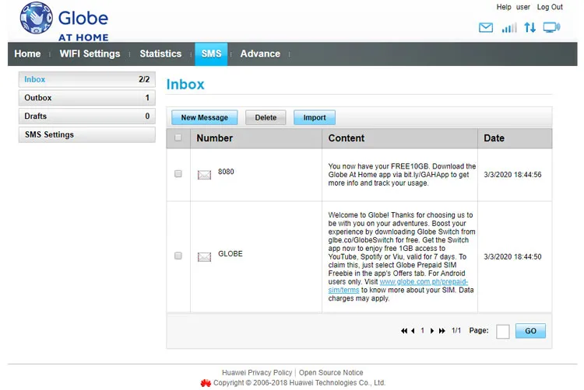Click the date 3/3/2020 18:44:50

pos(512,256)
